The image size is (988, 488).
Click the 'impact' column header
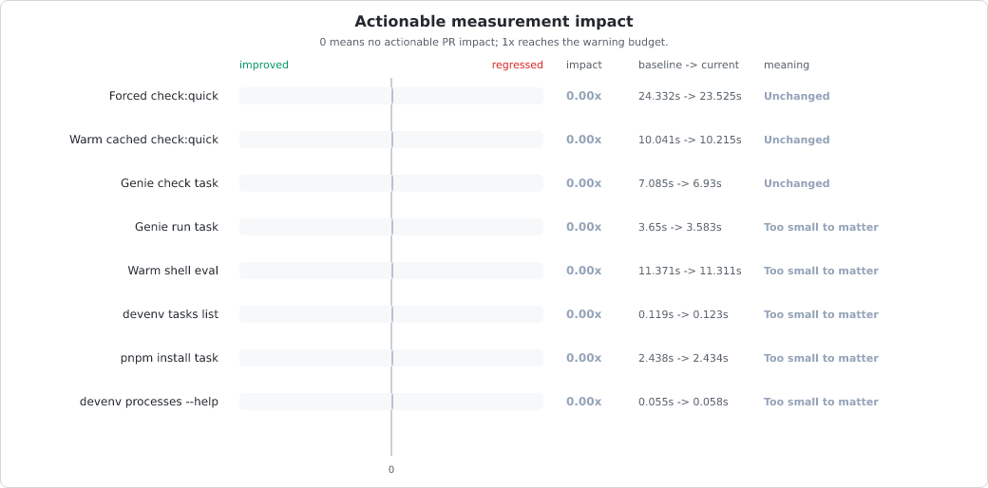(x=584, y=65)
